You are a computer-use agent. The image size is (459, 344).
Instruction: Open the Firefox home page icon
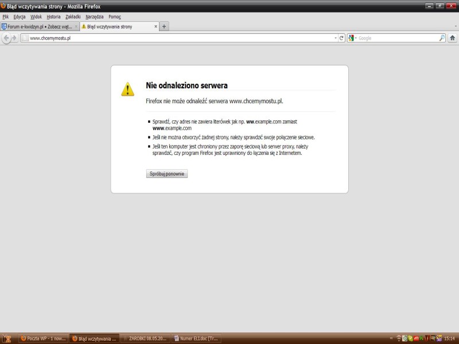tap(452, 38)
